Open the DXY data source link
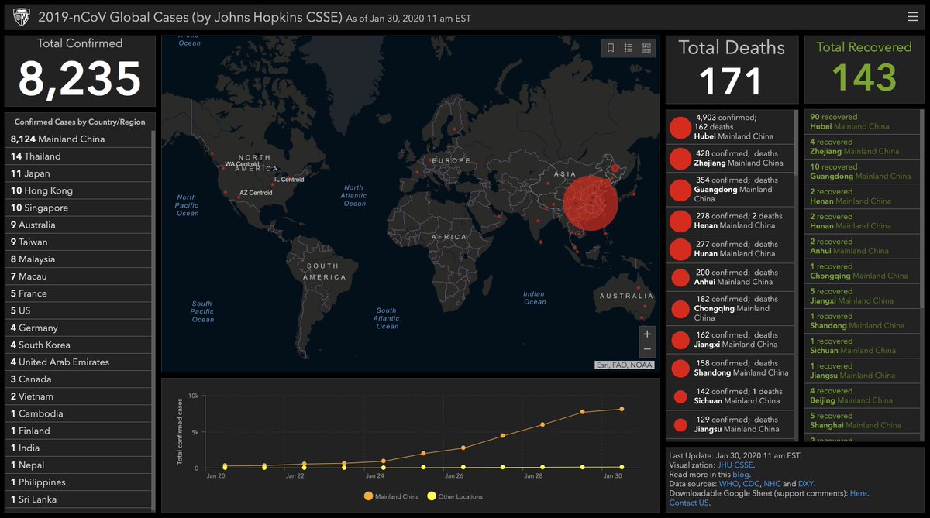Screen dimensions: 930x518 [x=806, y=484]
